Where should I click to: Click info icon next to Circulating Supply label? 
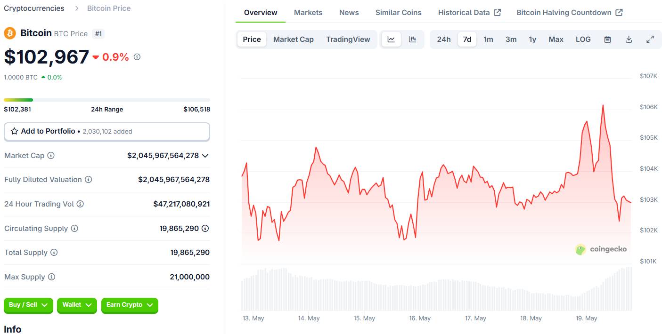tap(74, 229)
